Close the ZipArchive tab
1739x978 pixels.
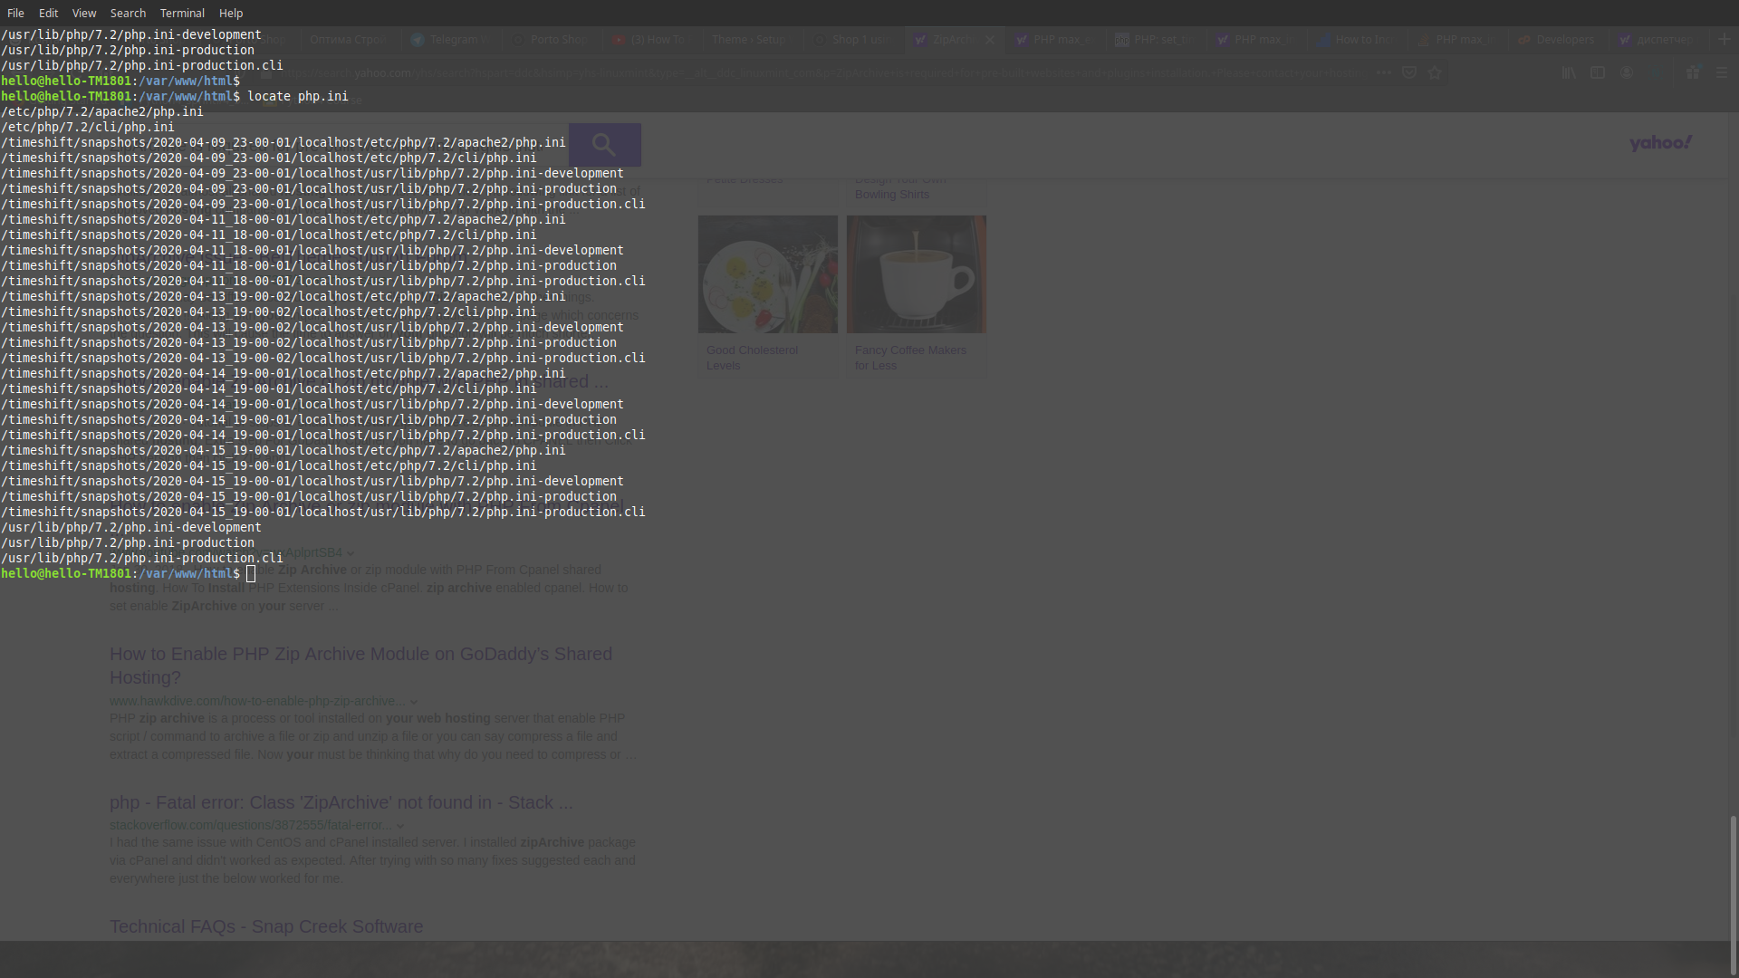pyautogui.click(x=990, y=40)
